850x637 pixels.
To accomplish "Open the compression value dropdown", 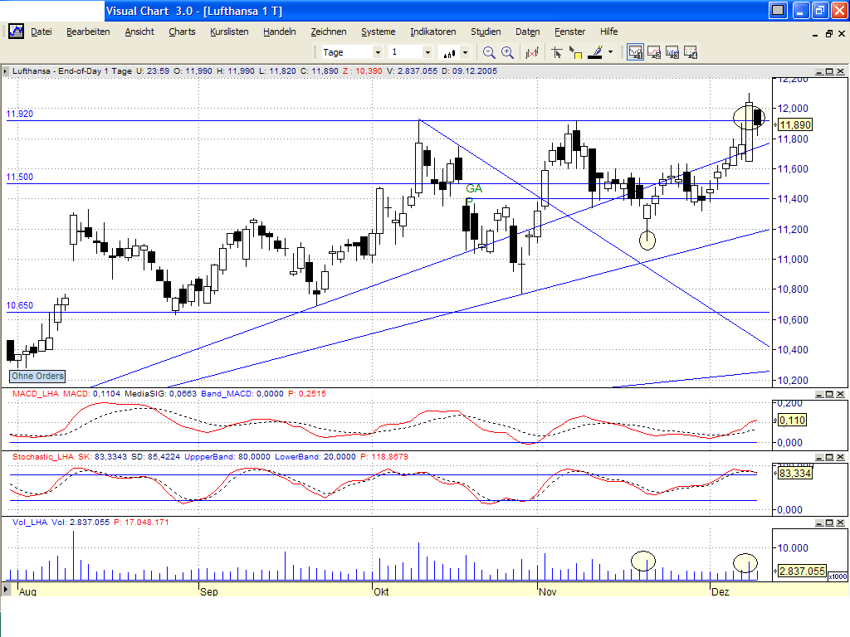I will (427, 51).
